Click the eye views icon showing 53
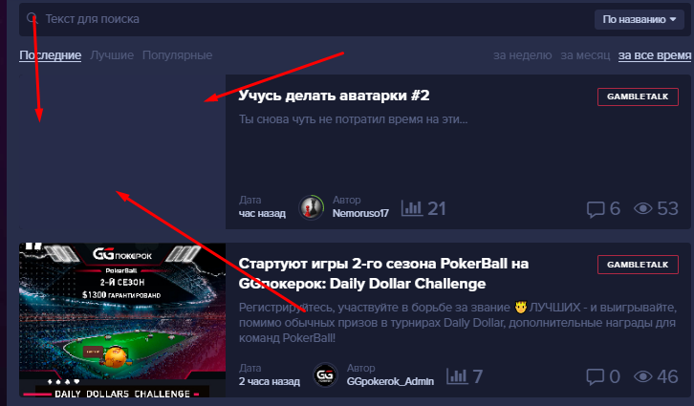Screen dimensions: 694x406 tap(643, 208)
